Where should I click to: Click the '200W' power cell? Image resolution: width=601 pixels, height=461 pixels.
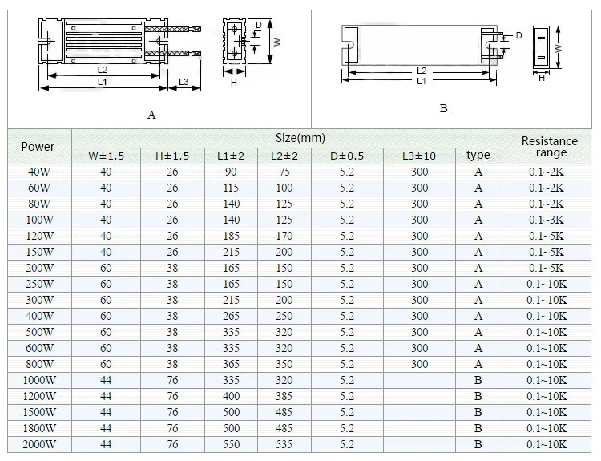coord(39,268)
